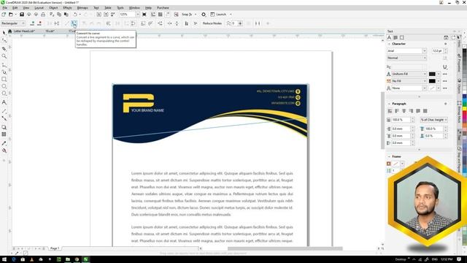Select the Freehand tool in the toolbox
467x263 pixels.
(4, 64)
